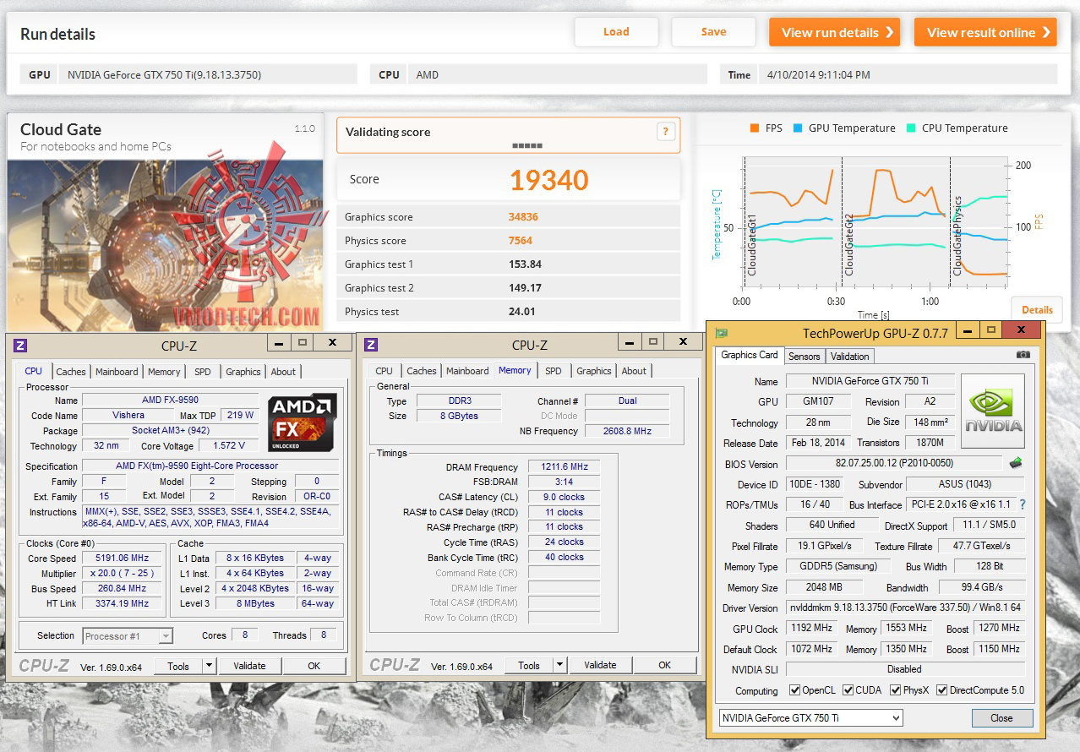The height and width of the screenshot is (752, 1080).
Task: Maximize the GPU-Z window
Action: [991, 330]
